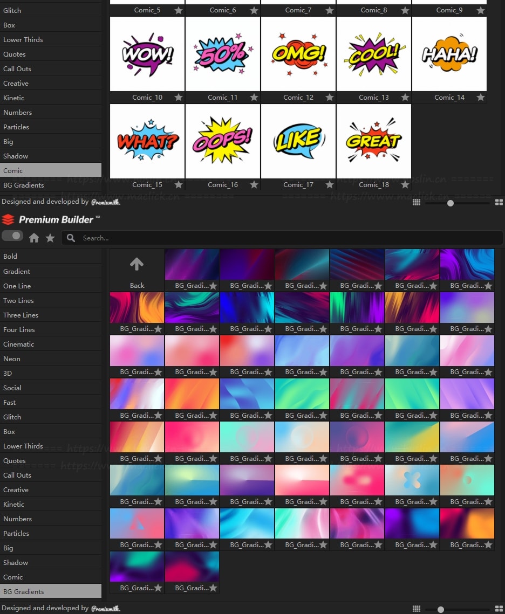Adjust thumbnail size slider under BG gradient presets
The height and width of the screenshot is (614, 505).
(x=441, y=609)
